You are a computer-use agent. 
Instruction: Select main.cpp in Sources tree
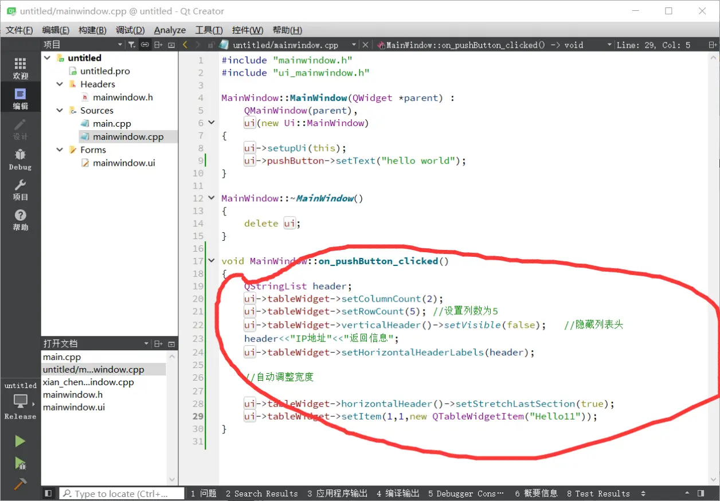click(x=112, y=124)
